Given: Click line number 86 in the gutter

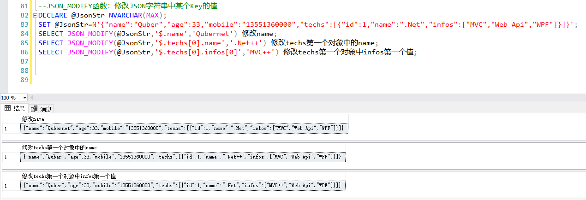Looking at the screenshot, I should (x=24, y=52).
